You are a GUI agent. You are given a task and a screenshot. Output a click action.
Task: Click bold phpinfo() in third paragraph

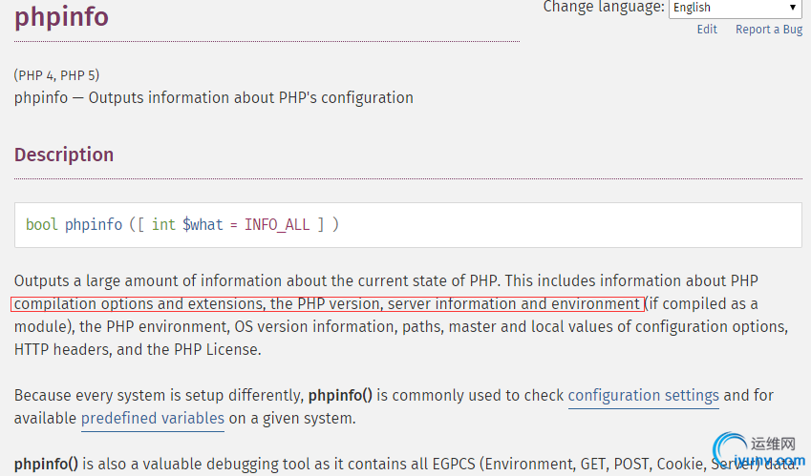click(340, 396)
